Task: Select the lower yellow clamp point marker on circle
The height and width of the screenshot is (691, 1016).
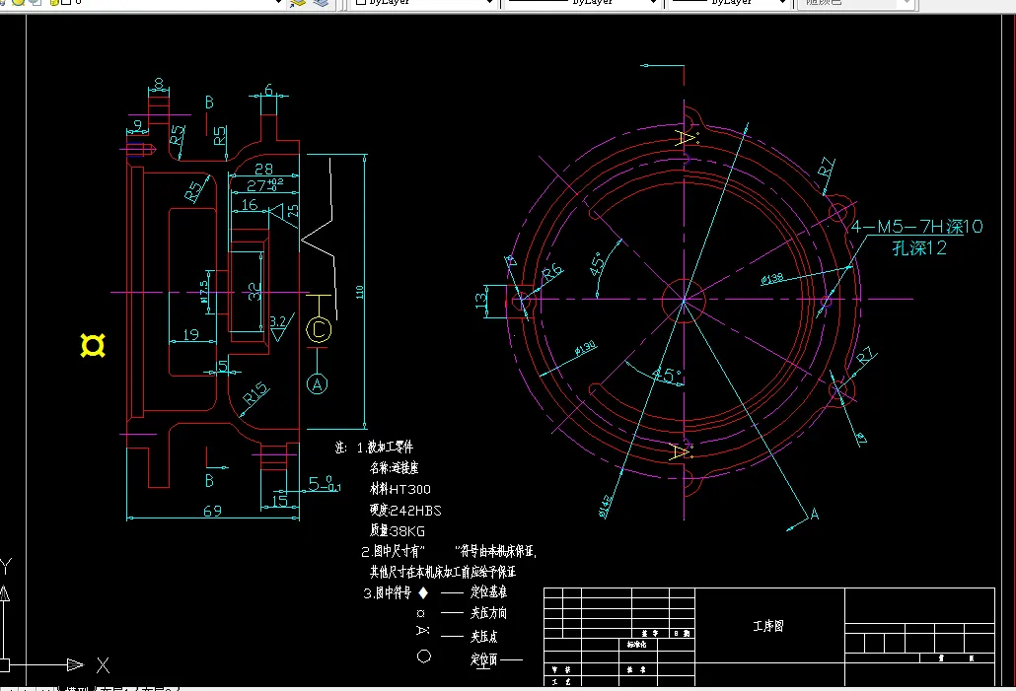Action: click(x=681, y=451)
